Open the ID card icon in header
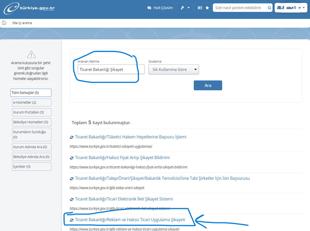 (x=200, y=8)
